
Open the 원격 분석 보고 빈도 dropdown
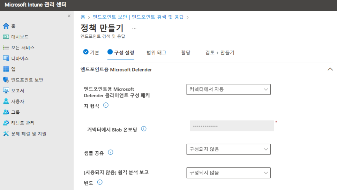pyautogui.click(x=229, y=173)
